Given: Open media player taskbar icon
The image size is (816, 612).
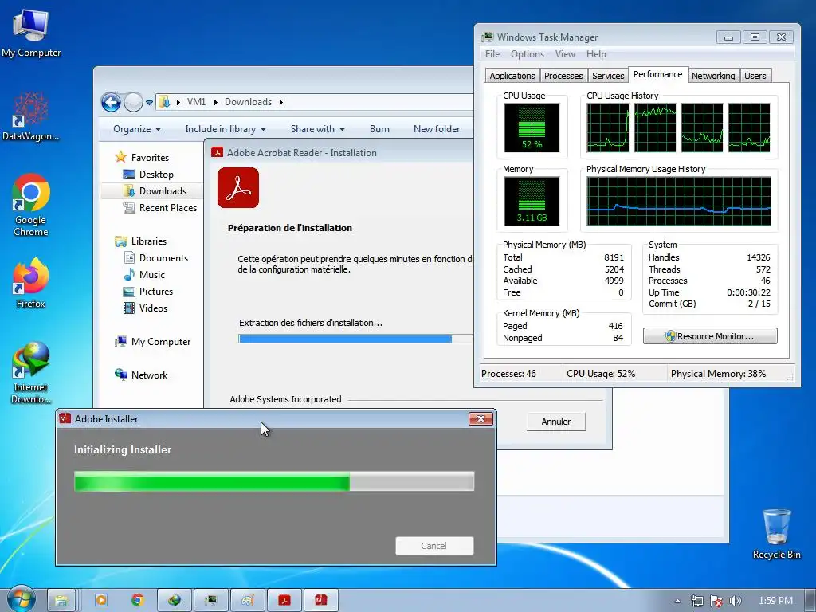Looking at the screenshot, I should (101, 601).
